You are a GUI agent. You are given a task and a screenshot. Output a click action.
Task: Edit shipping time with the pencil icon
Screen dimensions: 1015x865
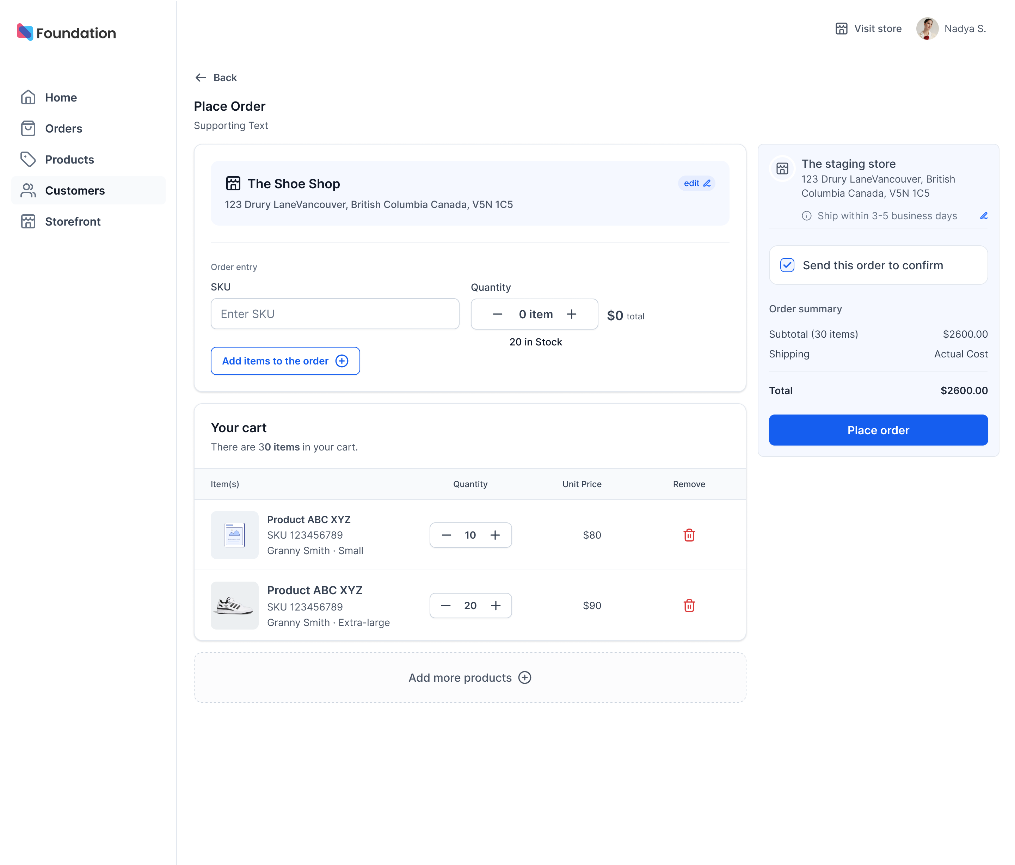pos(984,215)
